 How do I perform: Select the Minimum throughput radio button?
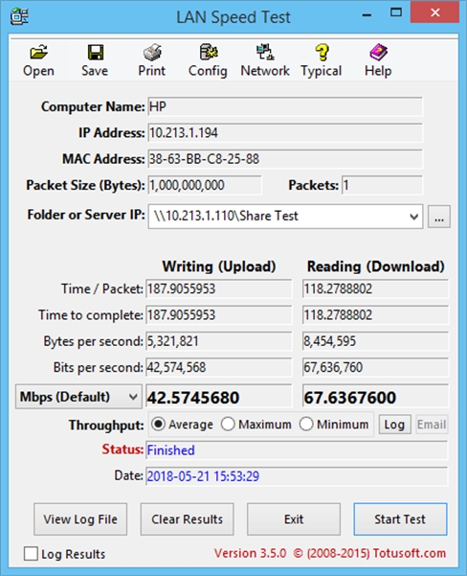point(306,425)
